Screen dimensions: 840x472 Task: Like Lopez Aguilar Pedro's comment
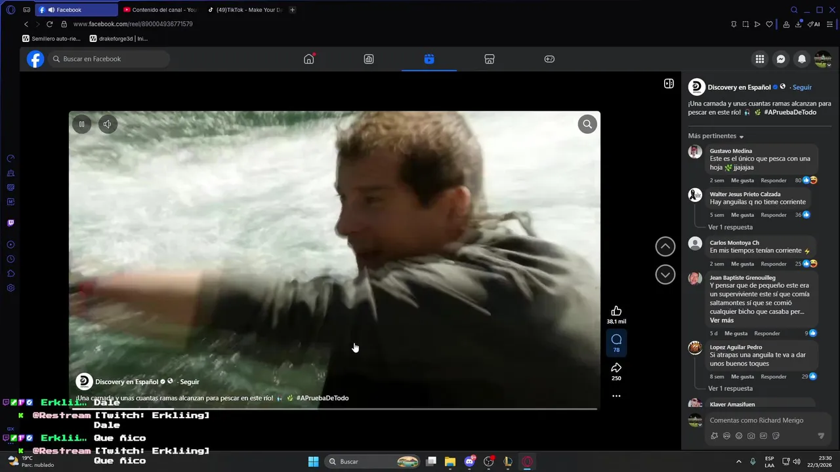coord(742,376)
